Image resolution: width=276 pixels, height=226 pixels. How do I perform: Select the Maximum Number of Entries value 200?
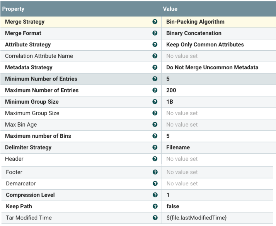point(170,91)
